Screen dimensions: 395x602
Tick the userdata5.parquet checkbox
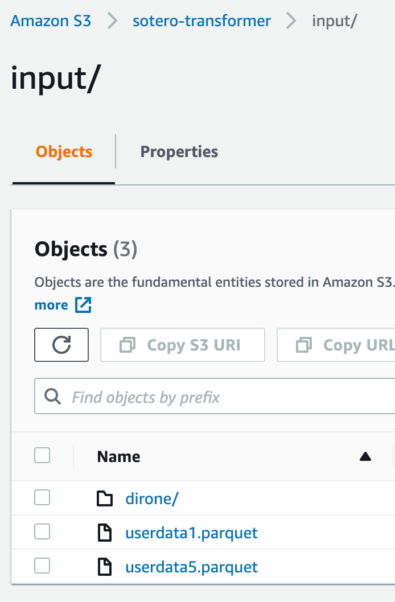[x=42, y=566]
